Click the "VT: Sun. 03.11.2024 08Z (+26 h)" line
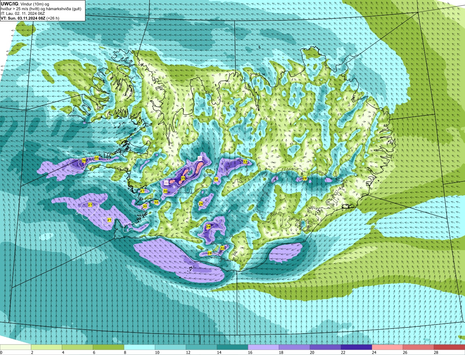The height and width of the screenshot is (355, 465). click(30, 18)
